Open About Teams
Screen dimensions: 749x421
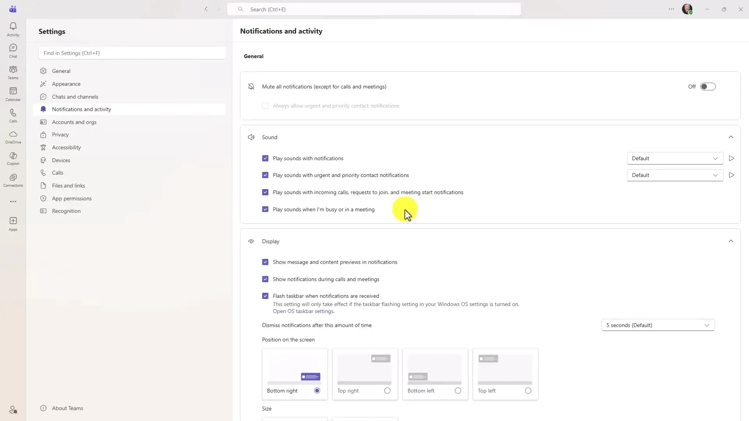tap(62, 408)
